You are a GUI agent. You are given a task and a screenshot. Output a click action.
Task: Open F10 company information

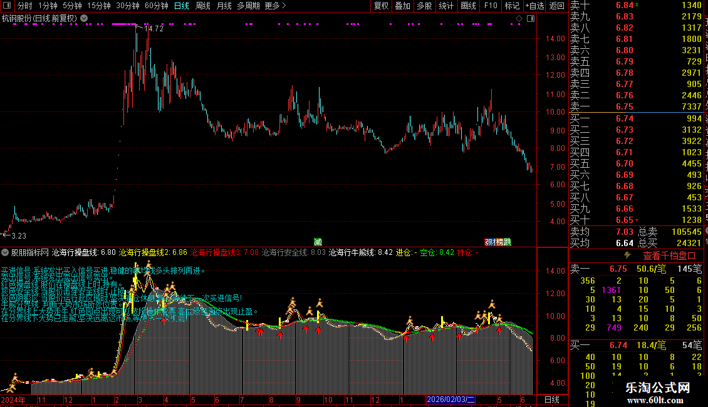coord(491,6)
